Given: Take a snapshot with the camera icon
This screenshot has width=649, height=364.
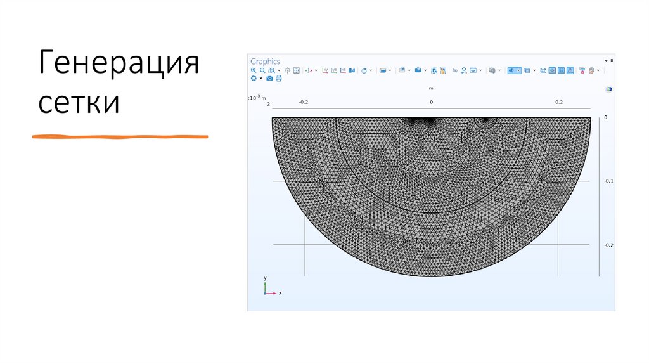Looking at the screenshot, I should (x=269, y=78).
